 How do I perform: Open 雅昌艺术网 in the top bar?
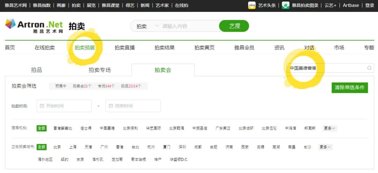pyautogui.click(x=16, y=5)
